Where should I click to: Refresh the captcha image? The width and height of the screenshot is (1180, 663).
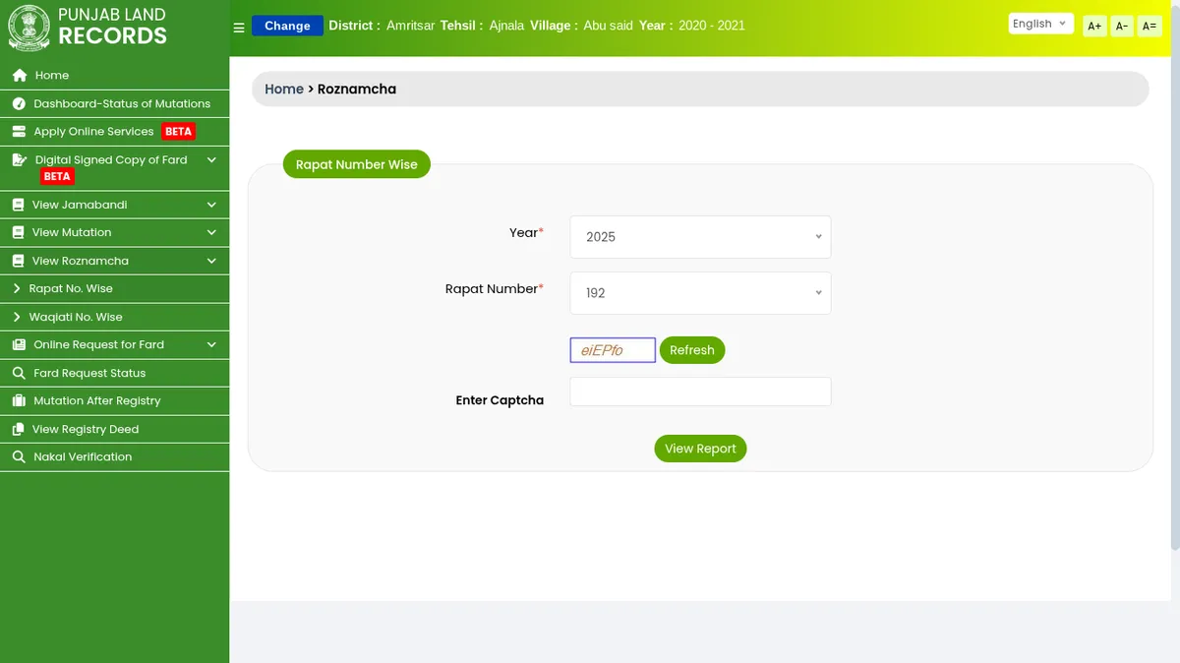(691, 350)
